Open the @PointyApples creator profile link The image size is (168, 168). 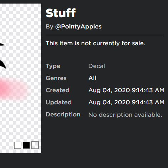(x=78, y=27)
